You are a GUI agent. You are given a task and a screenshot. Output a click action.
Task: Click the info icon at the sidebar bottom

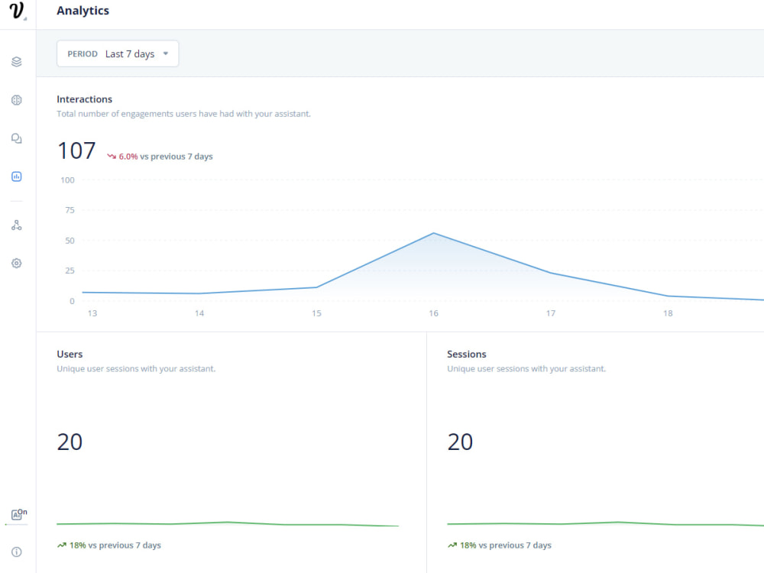tap(16, 552)
